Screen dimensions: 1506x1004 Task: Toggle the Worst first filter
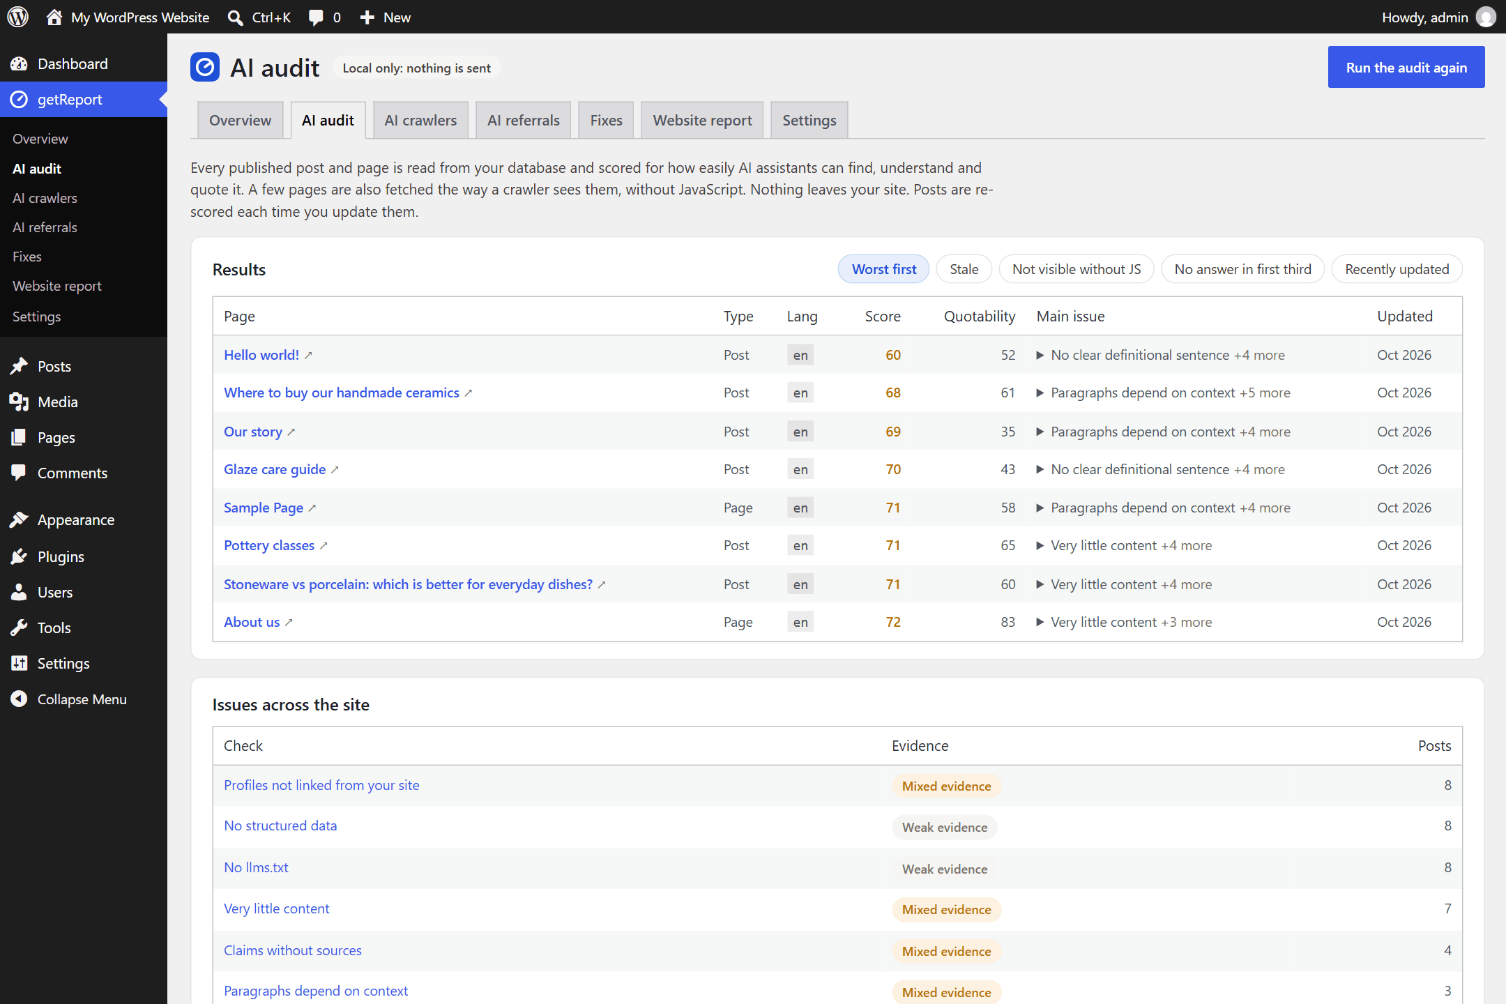tap(883, 269)
